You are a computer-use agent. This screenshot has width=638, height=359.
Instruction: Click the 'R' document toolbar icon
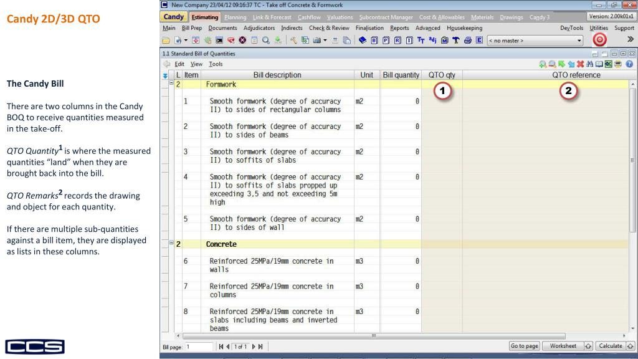398,40
